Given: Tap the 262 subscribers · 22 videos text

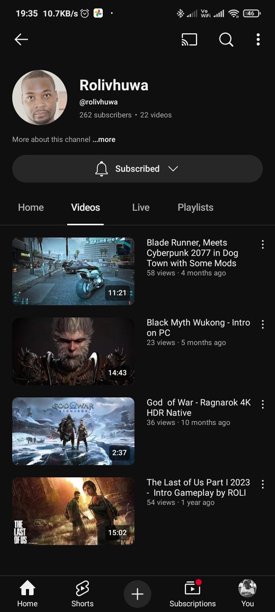Looking at the screenshot, I should 125,115.
